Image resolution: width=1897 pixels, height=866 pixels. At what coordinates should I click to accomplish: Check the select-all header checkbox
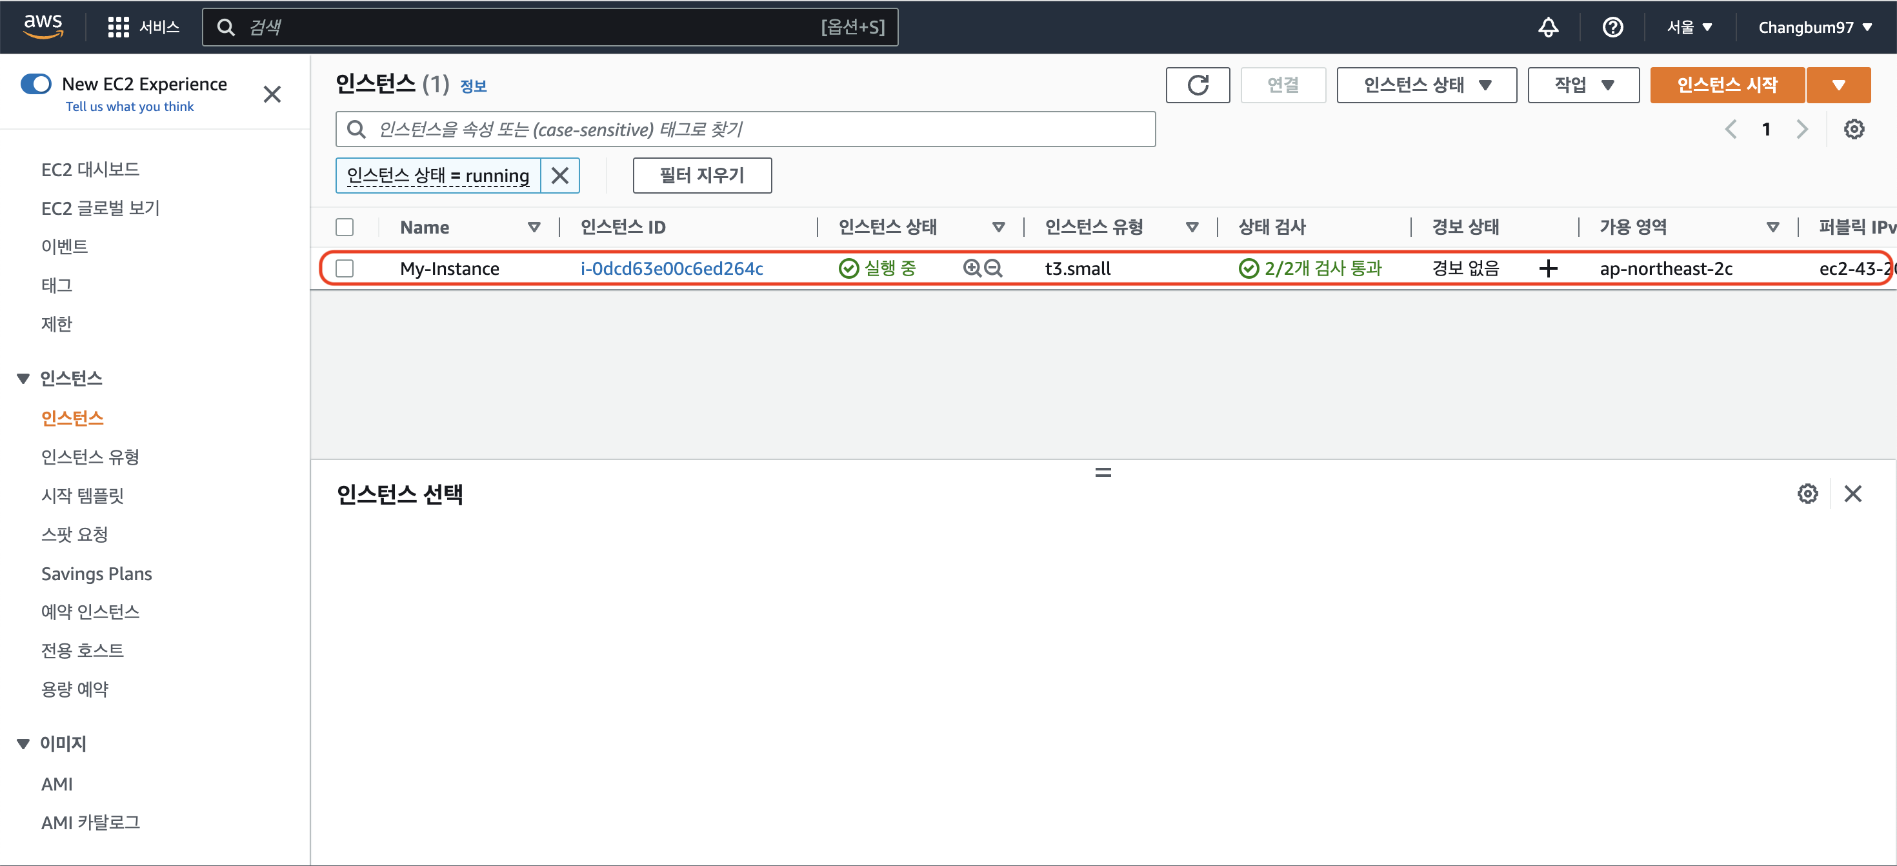click(345, 227)
